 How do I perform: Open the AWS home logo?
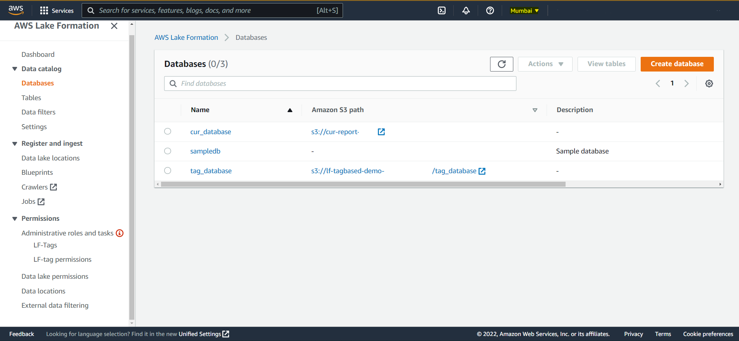(16, 10)
